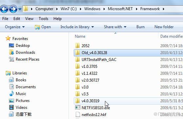
Task: Open the Tools menu
Action: pyautogui.click(x=43, y=19)
